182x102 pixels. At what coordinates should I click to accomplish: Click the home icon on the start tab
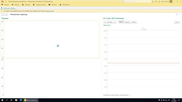coord(2,8)
